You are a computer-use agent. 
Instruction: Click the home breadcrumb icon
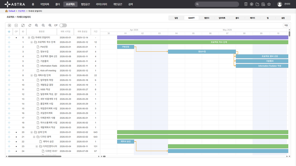[x=6, y=11]
